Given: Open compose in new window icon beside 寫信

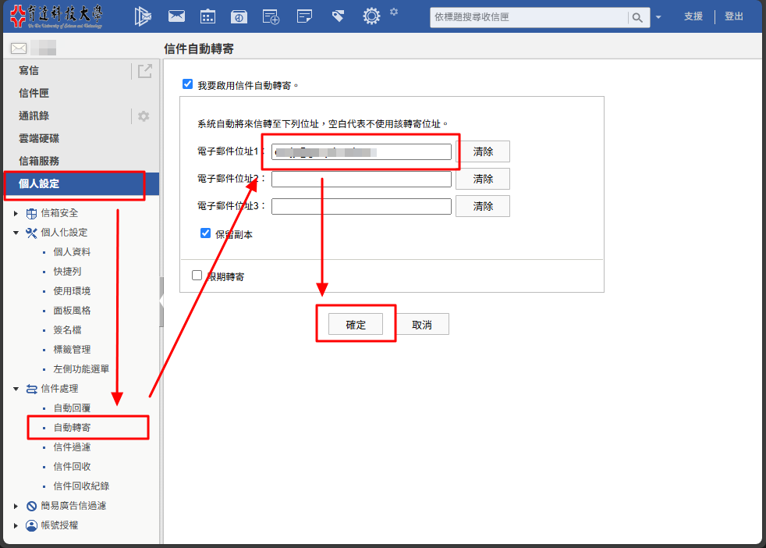Looking at the screenshot, I should (144, 71).
